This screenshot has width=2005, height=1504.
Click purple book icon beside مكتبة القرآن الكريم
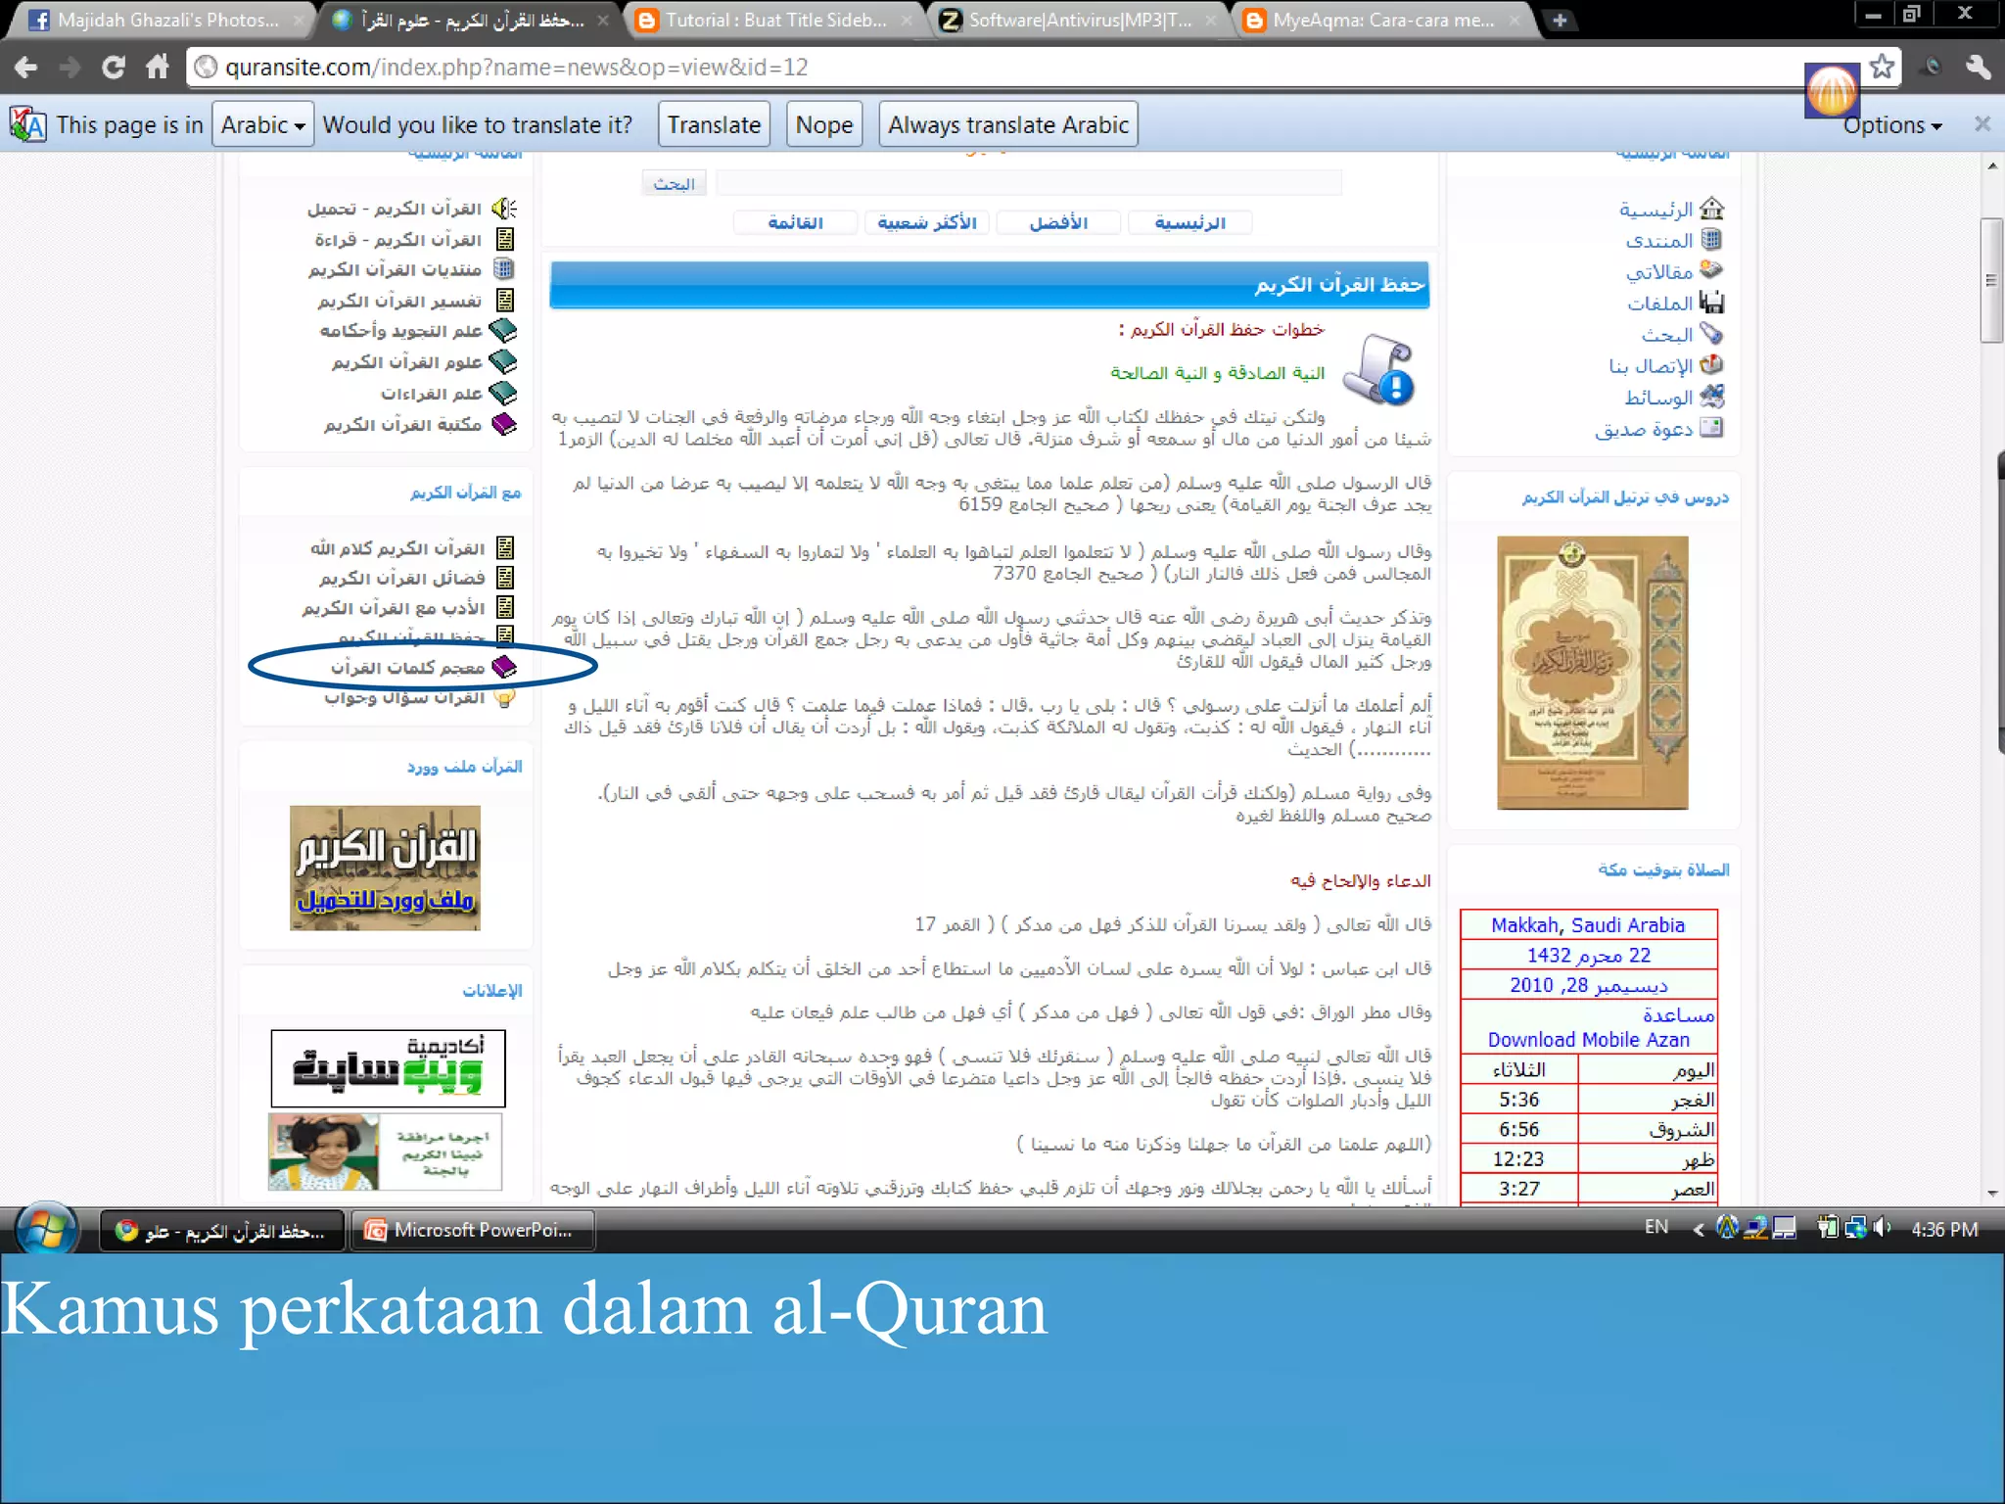(503, 423)
